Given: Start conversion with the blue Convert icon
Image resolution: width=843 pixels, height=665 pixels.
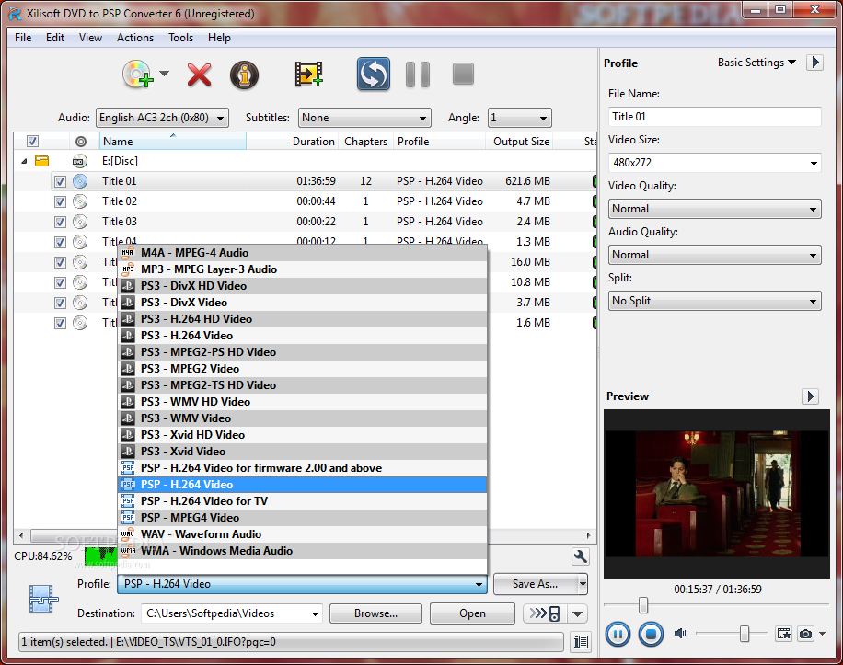Looking at the screenshot, I should click(374, 75).
